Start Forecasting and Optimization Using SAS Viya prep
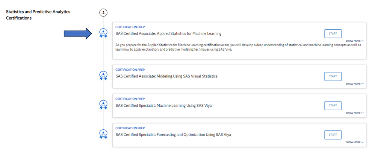The width and height of the screenshot is (375, 153). 333,135
